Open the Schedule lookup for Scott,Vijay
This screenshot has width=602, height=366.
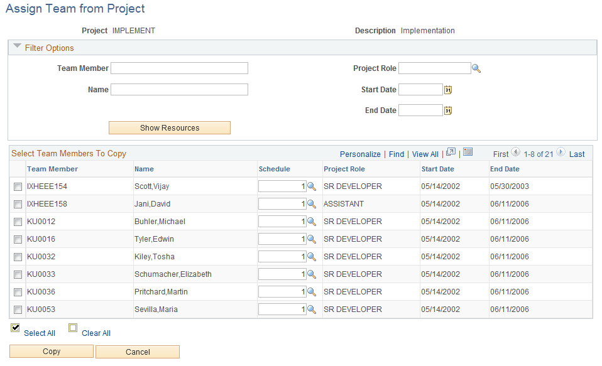tap(311, 186)
